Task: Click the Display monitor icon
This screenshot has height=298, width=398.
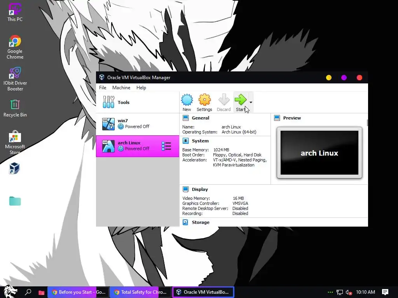Action: (x=185, y=189)
